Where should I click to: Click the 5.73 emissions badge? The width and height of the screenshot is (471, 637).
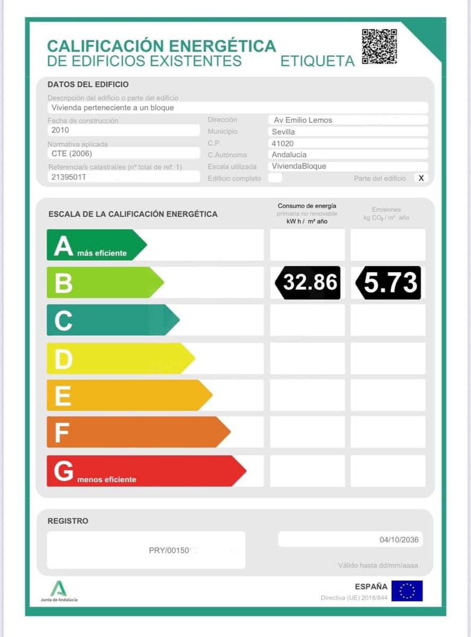click(x=388, y=282)
